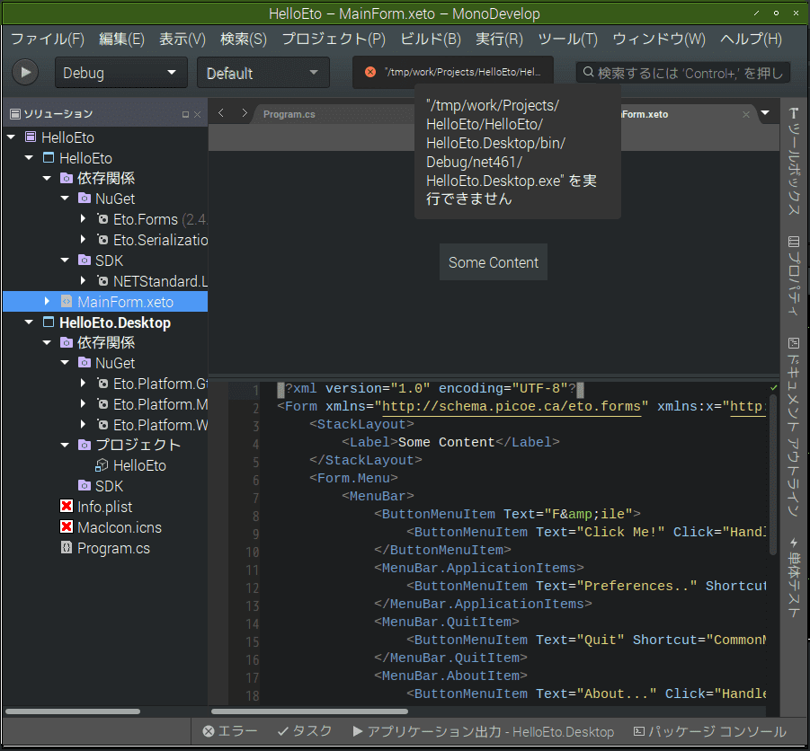This screenshot has height=751, width=810.
Task: Open the プロパティ (Properties) sidebar panel
Action: point(794,269)
